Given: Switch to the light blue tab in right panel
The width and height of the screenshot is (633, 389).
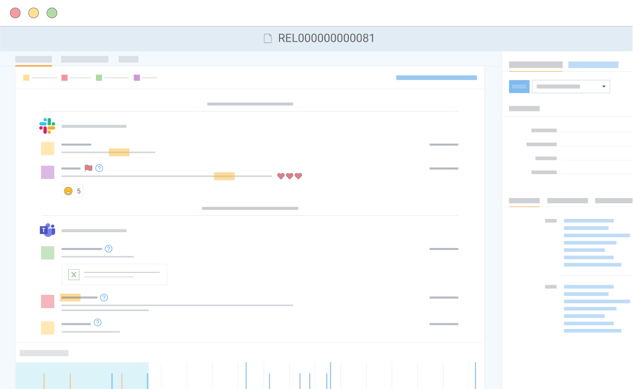Looking at the screenshot, I should pyautogui.click(x=593, y=65).
